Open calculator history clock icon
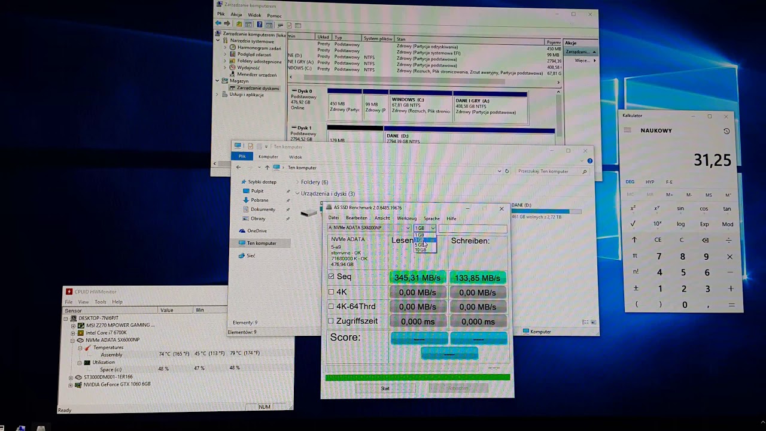Viewport: 766px width, 431px height. point(727,131)
